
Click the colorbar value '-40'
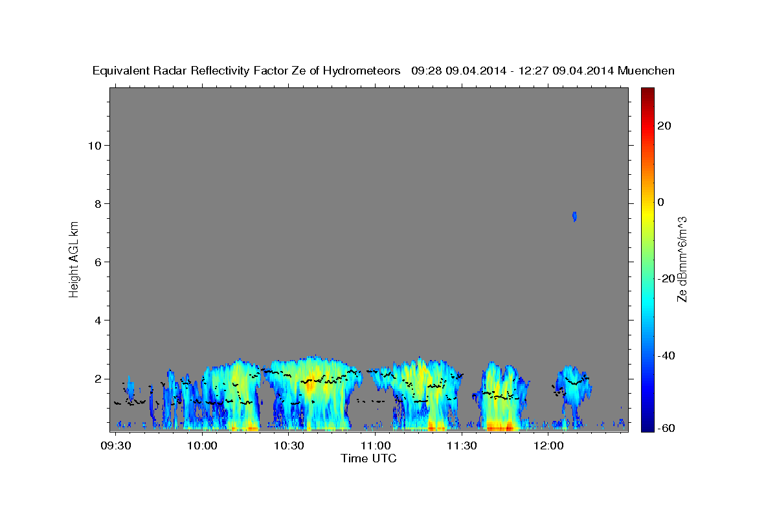pyautogui.click(x=666, y=355)
